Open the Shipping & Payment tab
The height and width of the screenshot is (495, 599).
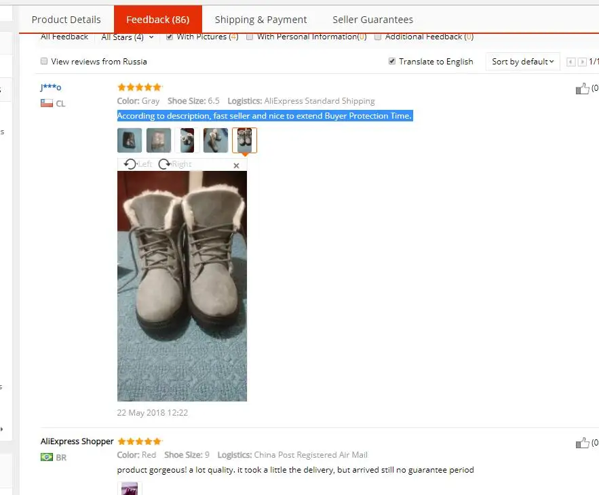click(260, 20)
